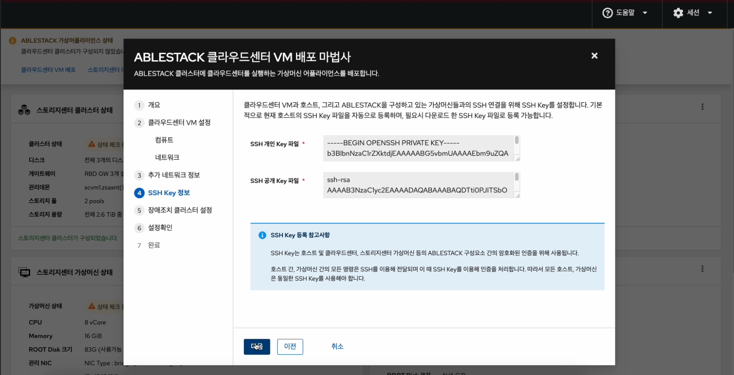Click the 'SSH 개인 Key 파일' label
734x375 pixels.
tap(274, 144)
